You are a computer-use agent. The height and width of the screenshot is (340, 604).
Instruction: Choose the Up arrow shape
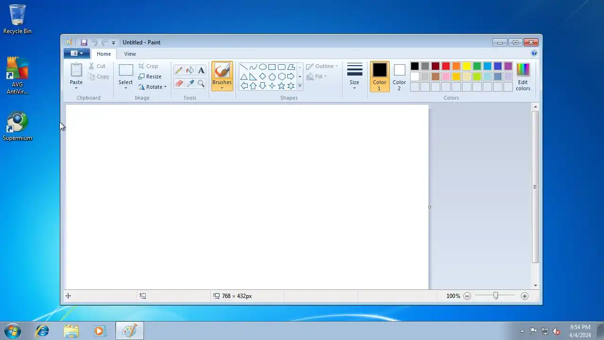253,86
